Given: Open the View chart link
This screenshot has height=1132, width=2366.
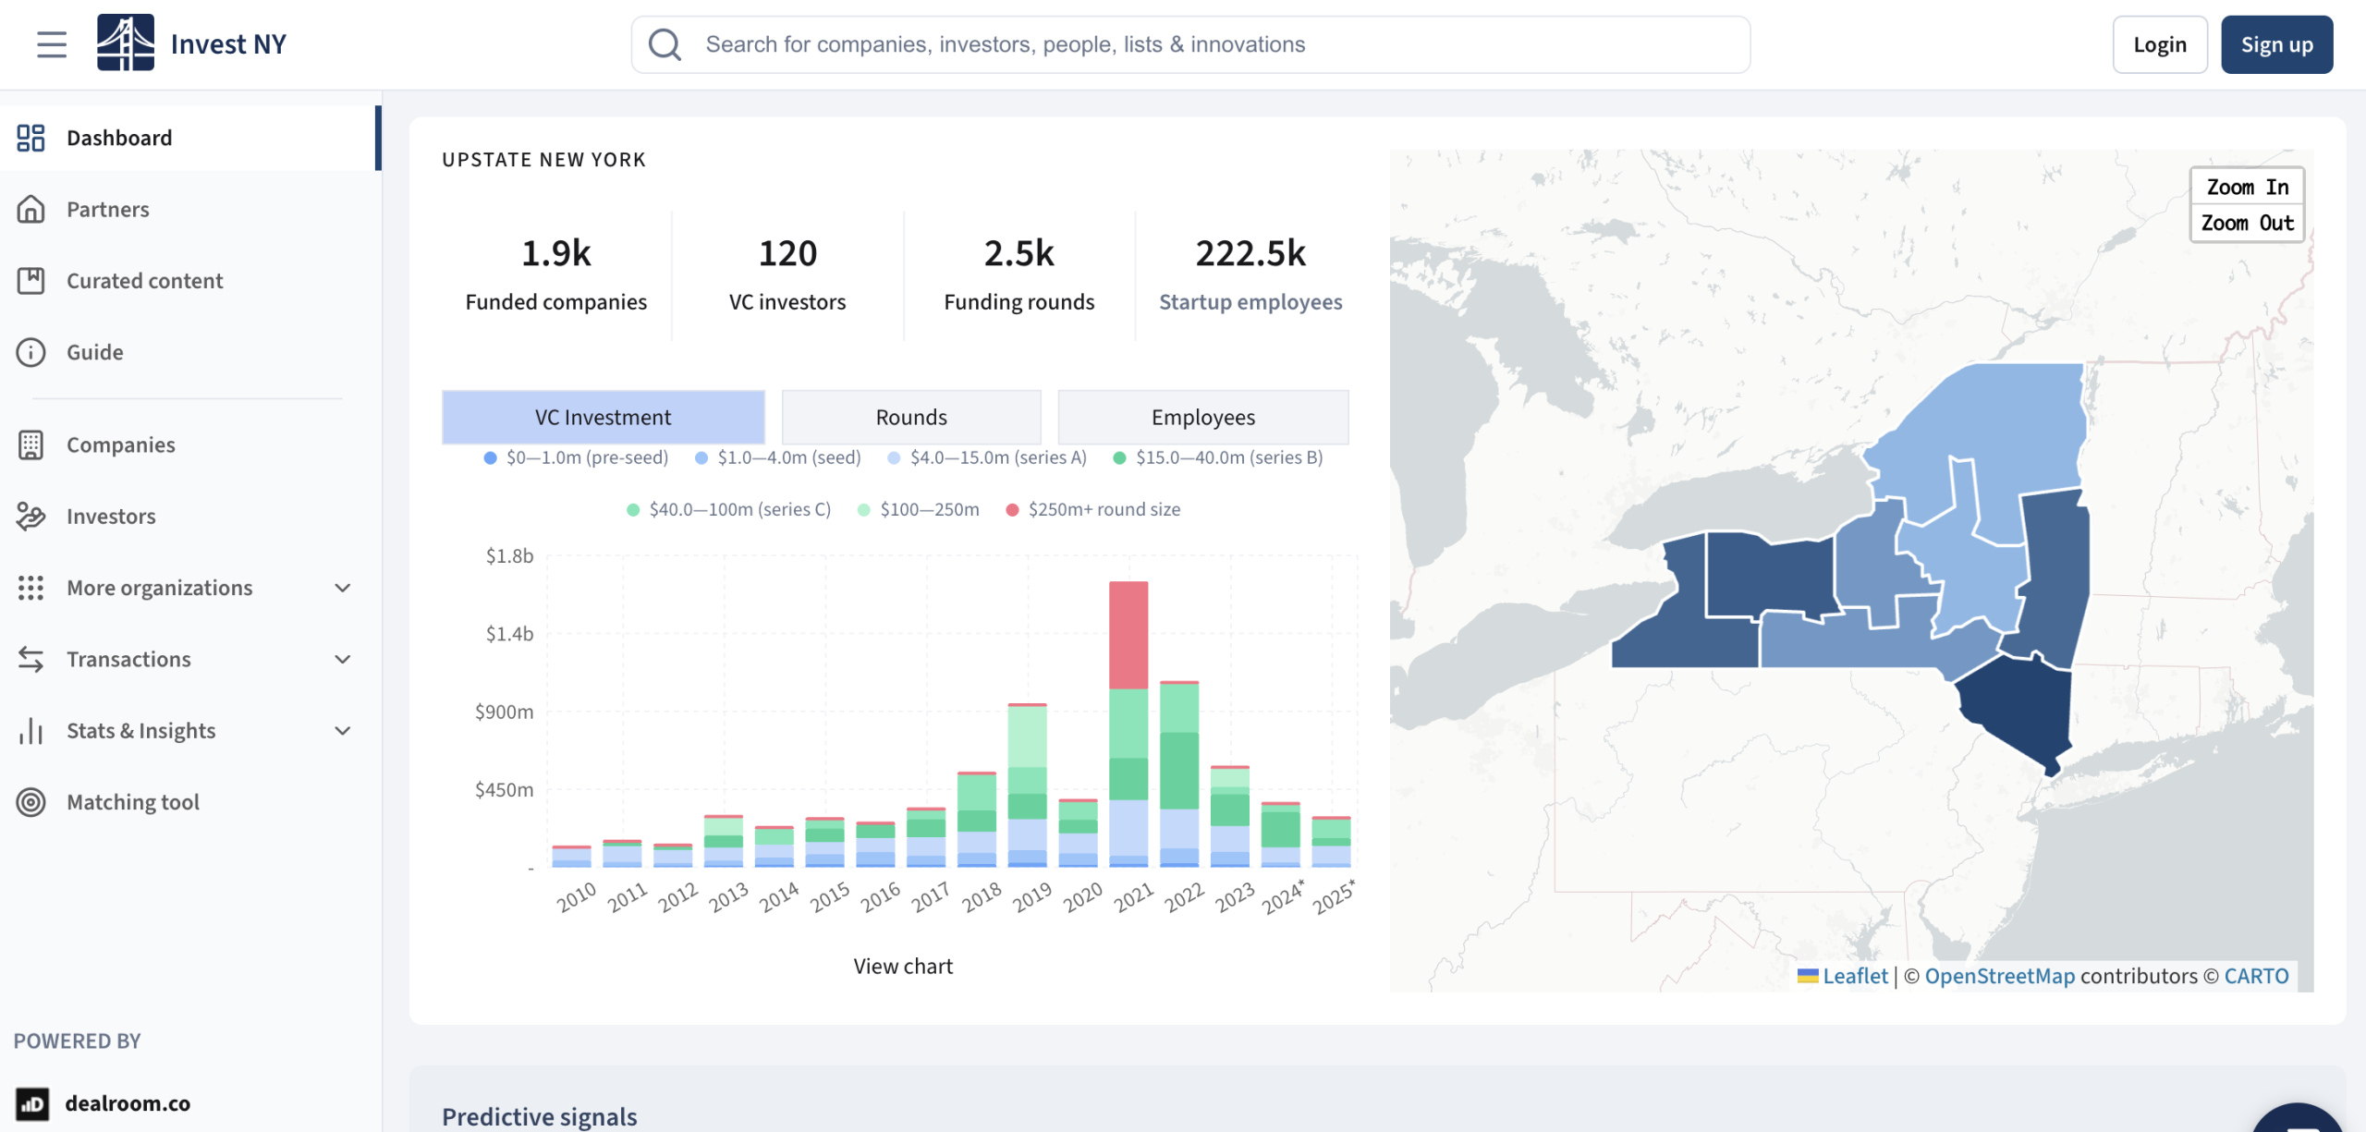Looking at the screenshot, I should coord(903,966).
